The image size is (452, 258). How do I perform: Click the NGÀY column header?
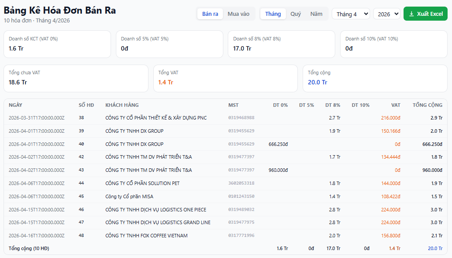coord(15,105)
